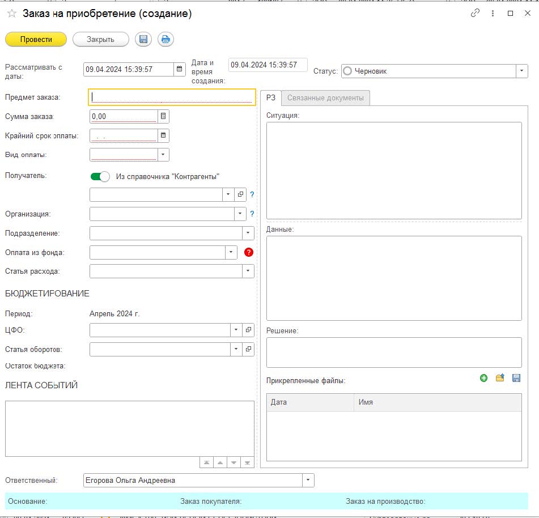Image resolution: width=539 pixels, height=518 pixels.
Task: Switch to the Связанные документы tab
Action: coord(325,98)
